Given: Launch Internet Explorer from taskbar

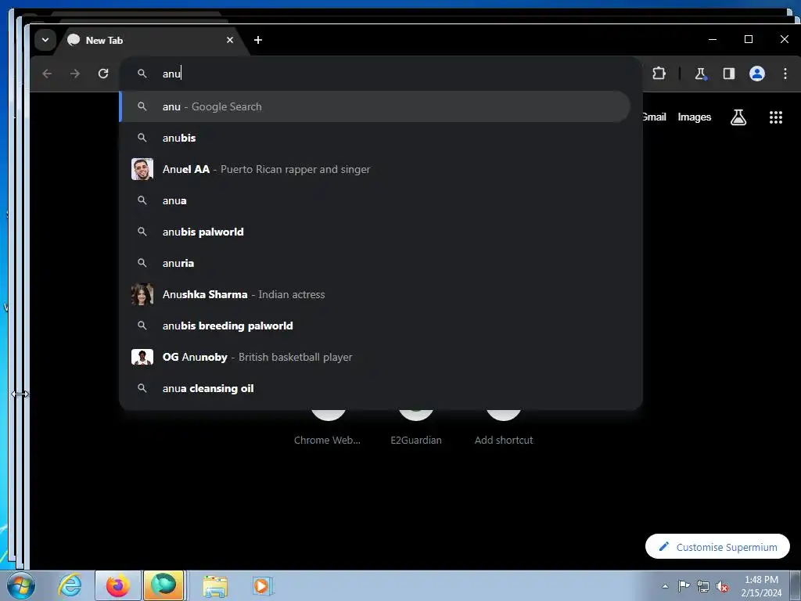Looking at the screenshot, I should click(70, 585).
